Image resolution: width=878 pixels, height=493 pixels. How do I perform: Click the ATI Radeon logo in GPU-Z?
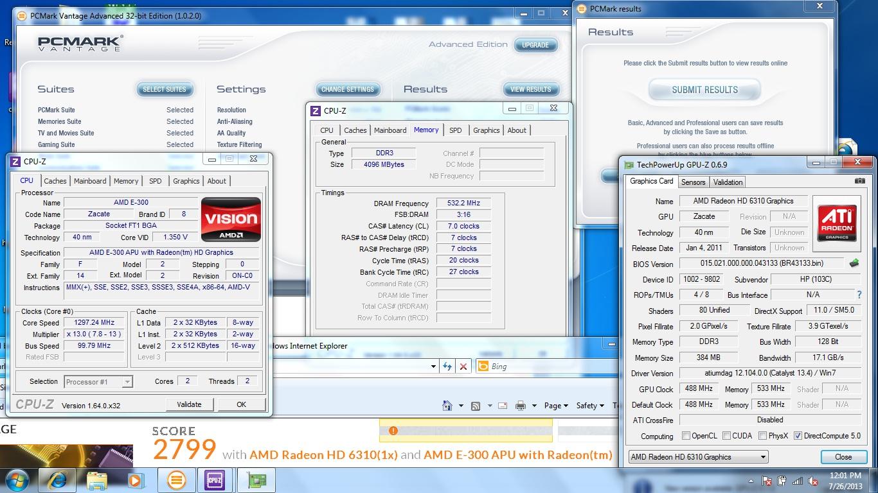click(838, 223)
